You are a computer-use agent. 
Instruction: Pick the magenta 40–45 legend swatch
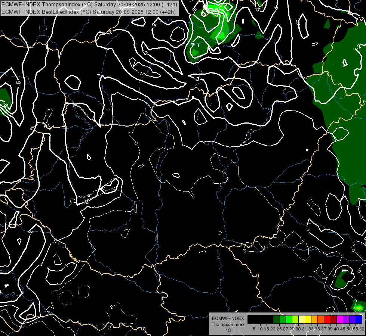pyautogui.click(x=339, y=319)
